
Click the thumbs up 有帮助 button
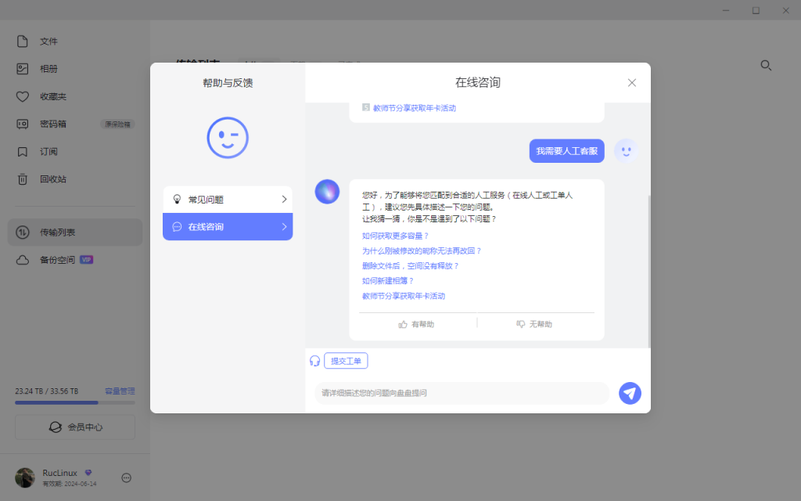[417, 324]
